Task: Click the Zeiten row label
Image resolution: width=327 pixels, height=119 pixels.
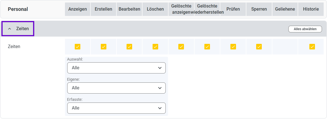Action: (x=14, y=47)
